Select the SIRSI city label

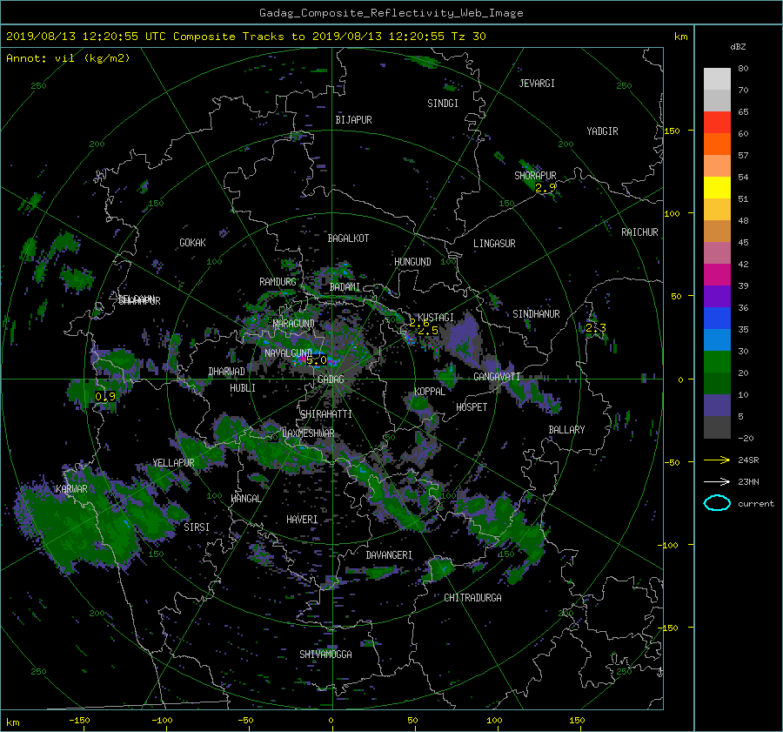tap(197, 527)
